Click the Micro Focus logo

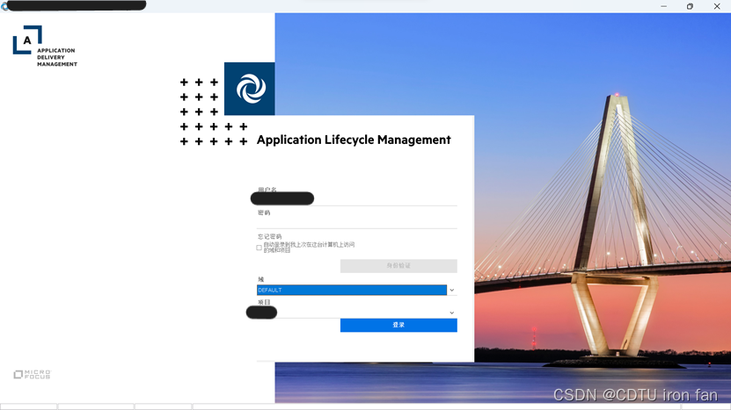click(33, 374)
